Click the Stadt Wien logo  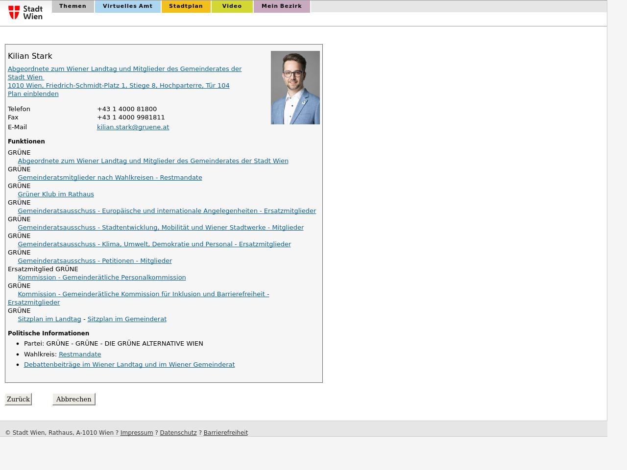pos(25,12)
